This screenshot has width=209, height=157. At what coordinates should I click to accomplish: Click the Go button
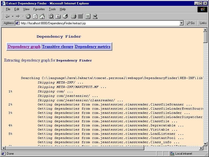pyautogui.click(x=191, y=23)
